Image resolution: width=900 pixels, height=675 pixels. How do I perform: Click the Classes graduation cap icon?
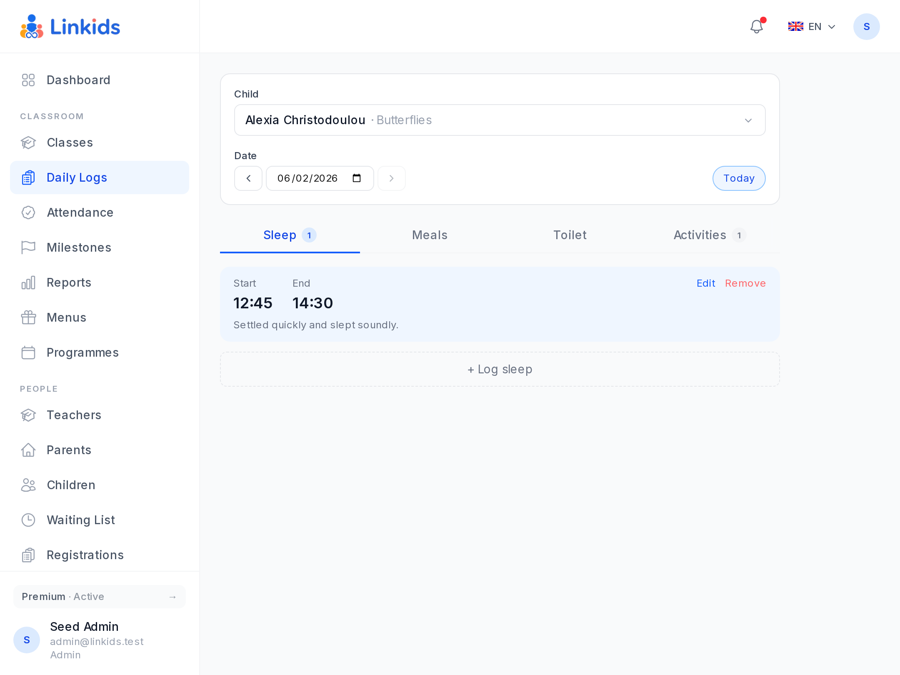pyautogui.click(x=28, y=142)
